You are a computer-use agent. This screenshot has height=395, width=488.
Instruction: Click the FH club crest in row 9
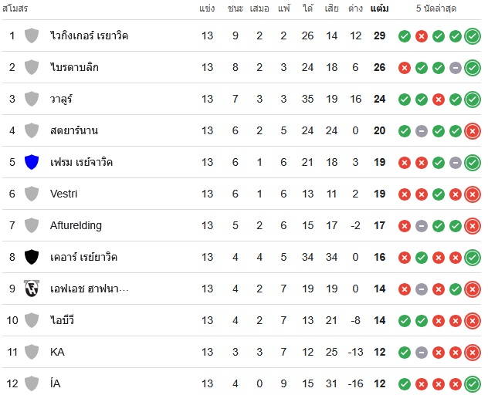click(x=32, y=289)
